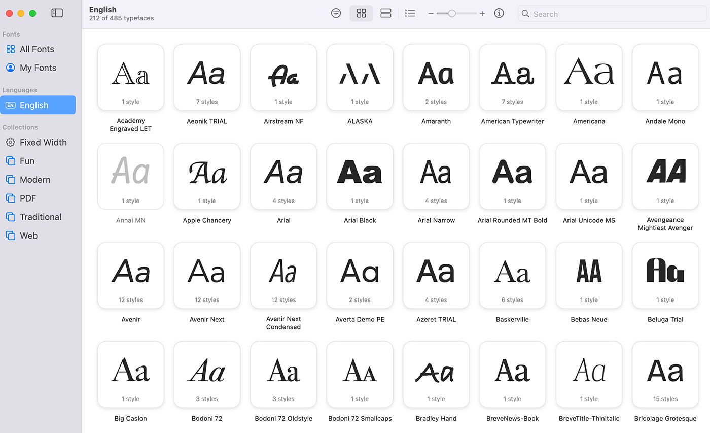Toggle the sidebar visibility icon
This screenshot has width=710, height=433.
coord(57,13)
